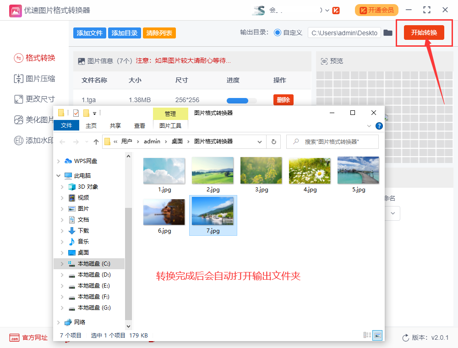Viewport: 458px width, 348px height.
Task: Open the rename format dropdown
Action: (393, 213)
